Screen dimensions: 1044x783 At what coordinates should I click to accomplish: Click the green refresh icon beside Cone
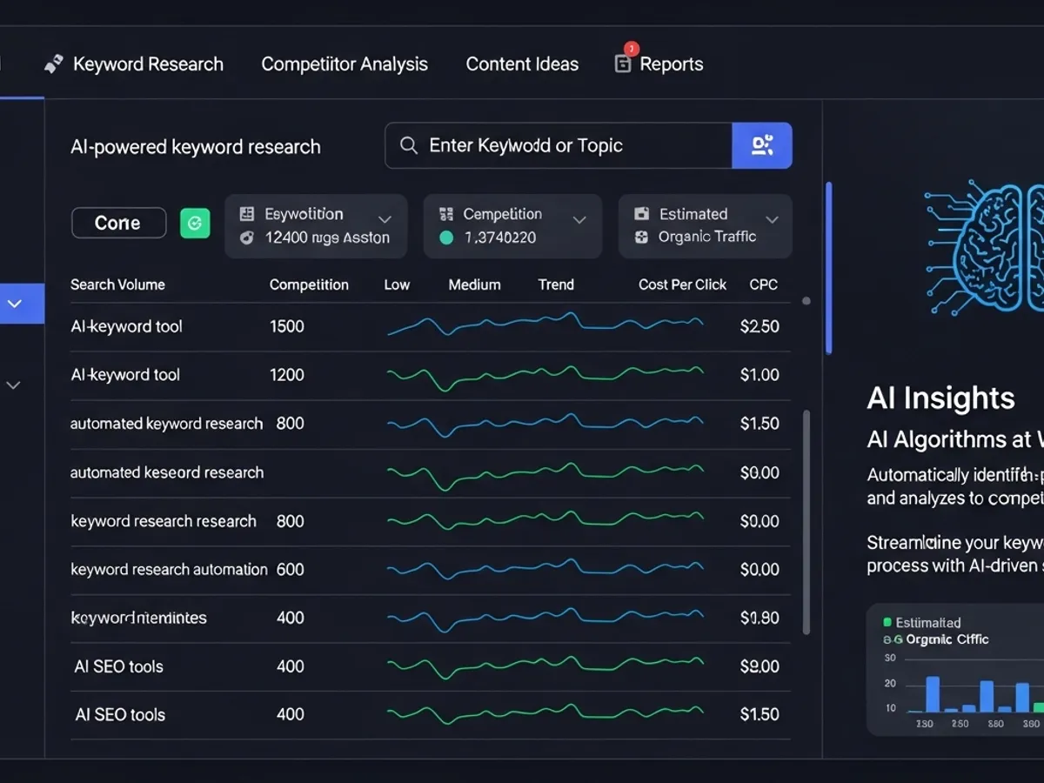click(x=195, y=223)
